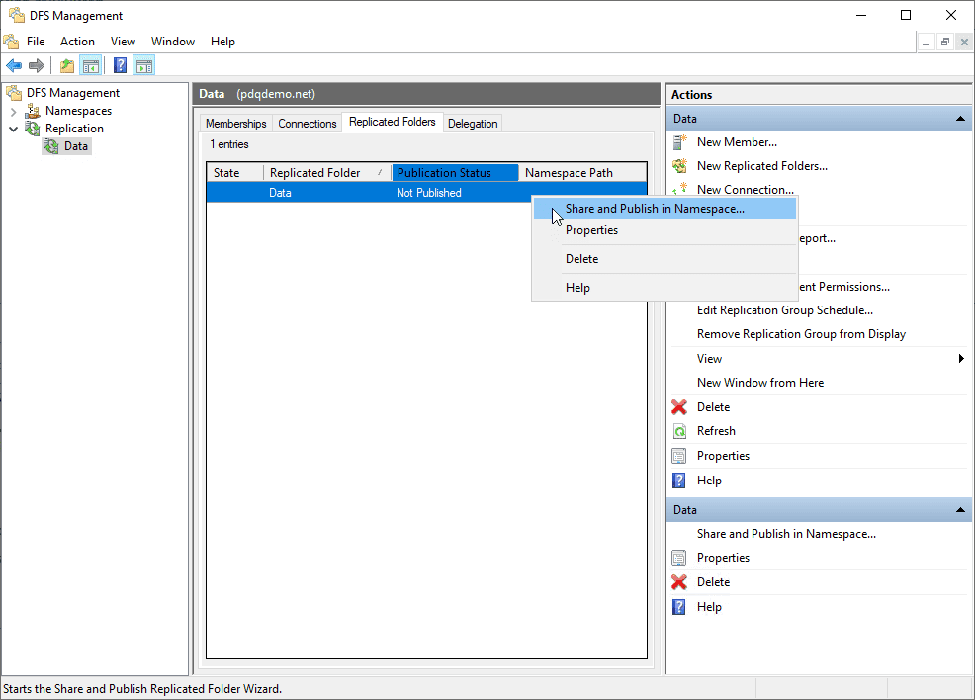Click the Properties icon in the lower Data section

tap(679, 558)
